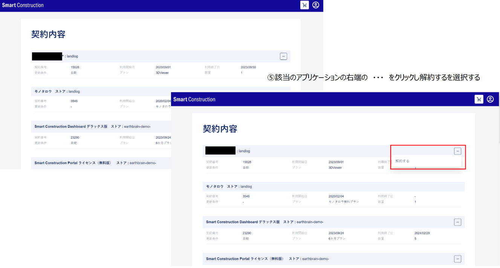Open the user account icon in the front window
The width and height of the screenshot is (500, 268).
pos(490,100)
